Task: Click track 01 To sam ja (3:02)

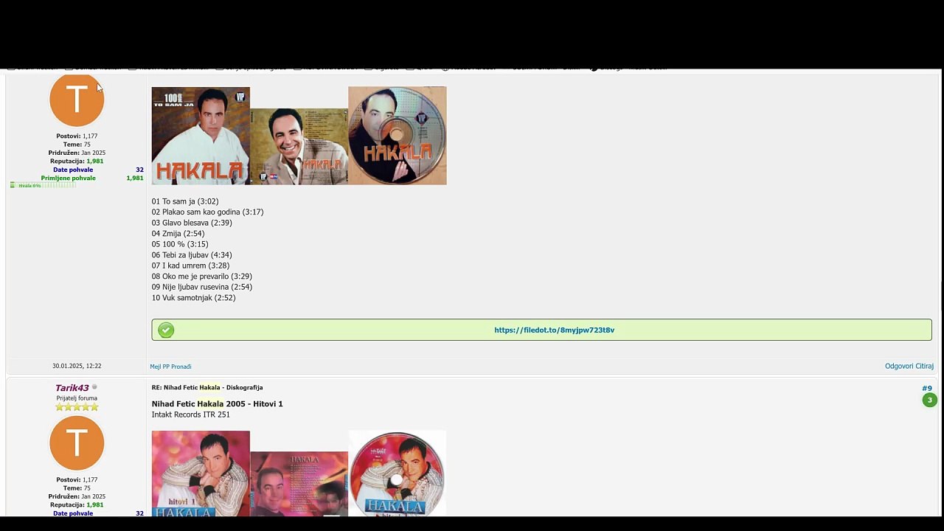Action: pos(185,201)
